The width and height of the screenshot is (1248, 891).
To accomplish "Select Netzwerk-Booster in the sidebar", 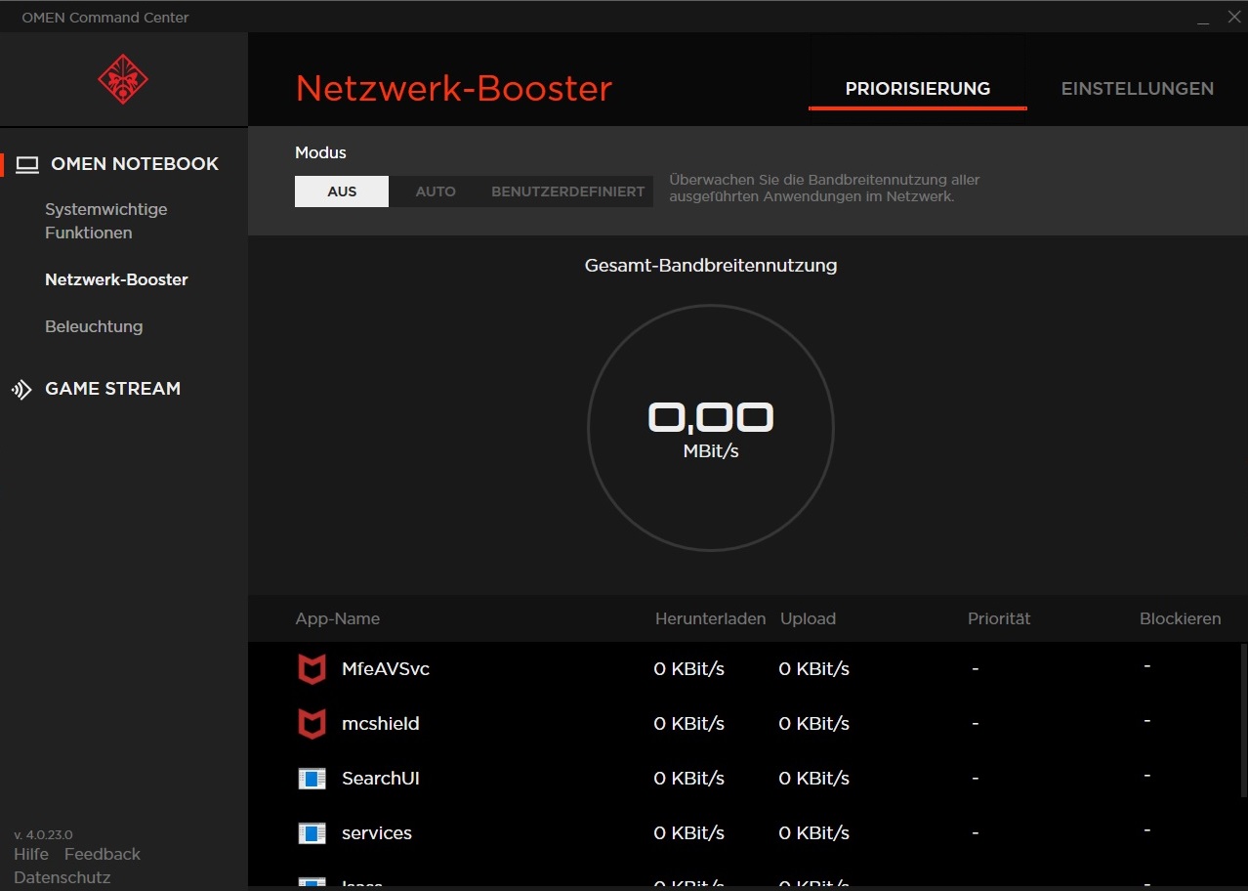I will 116,279.
